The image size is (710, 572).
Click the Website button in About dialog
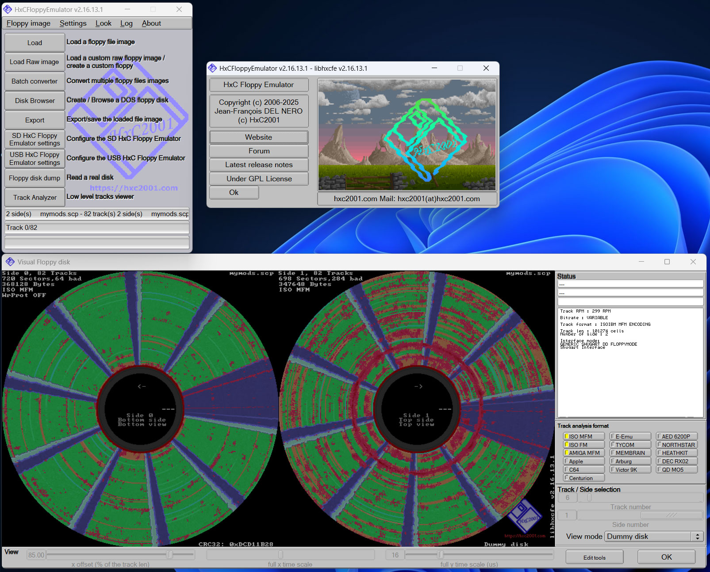click(x=259, y=137)
